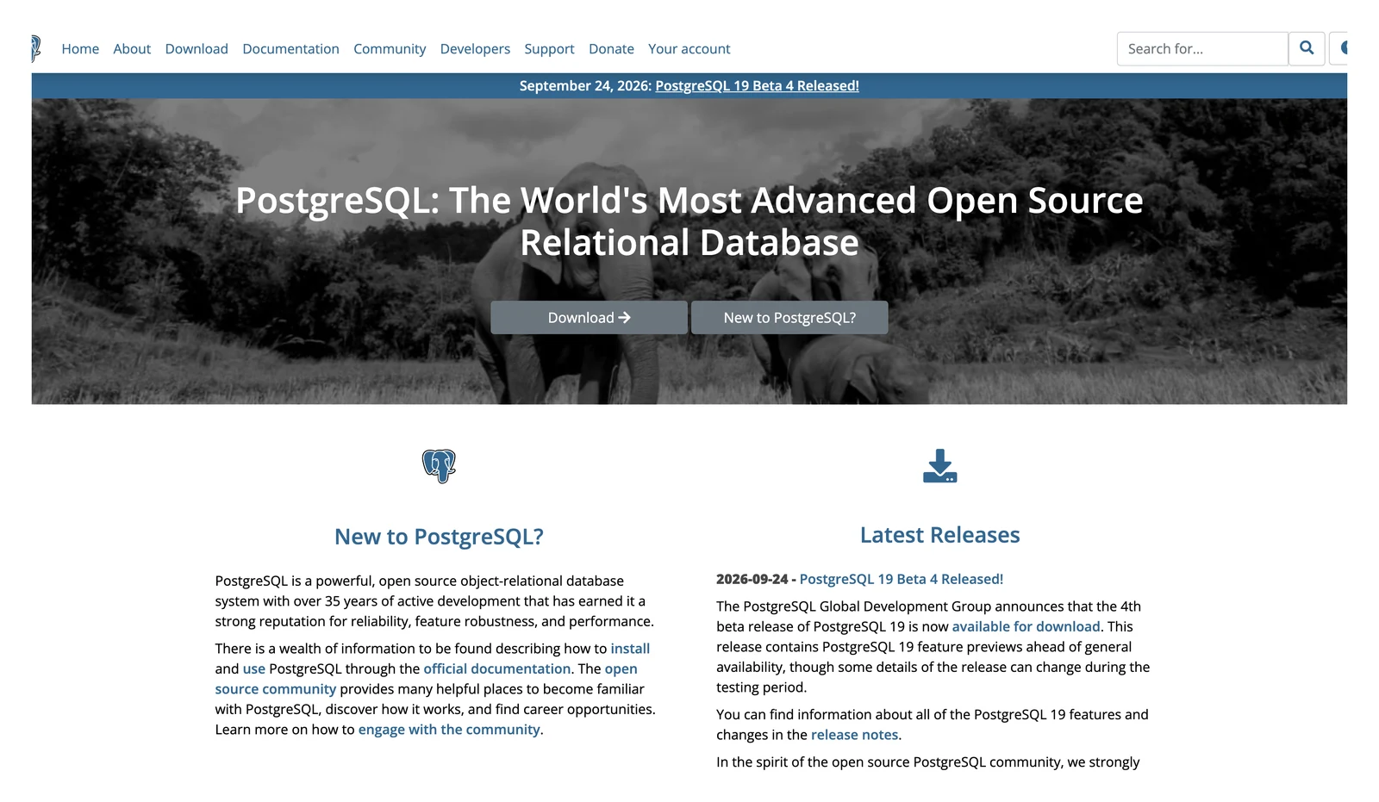Open Documentation in the navbar
The width and height of the screenshot is (1379, 802).
[290, 49]
